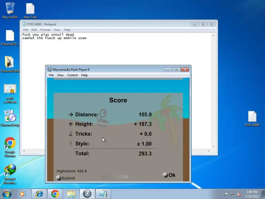Open Flash Player View menu
Viewport: 265px width, 199px height.
[60, 75]
